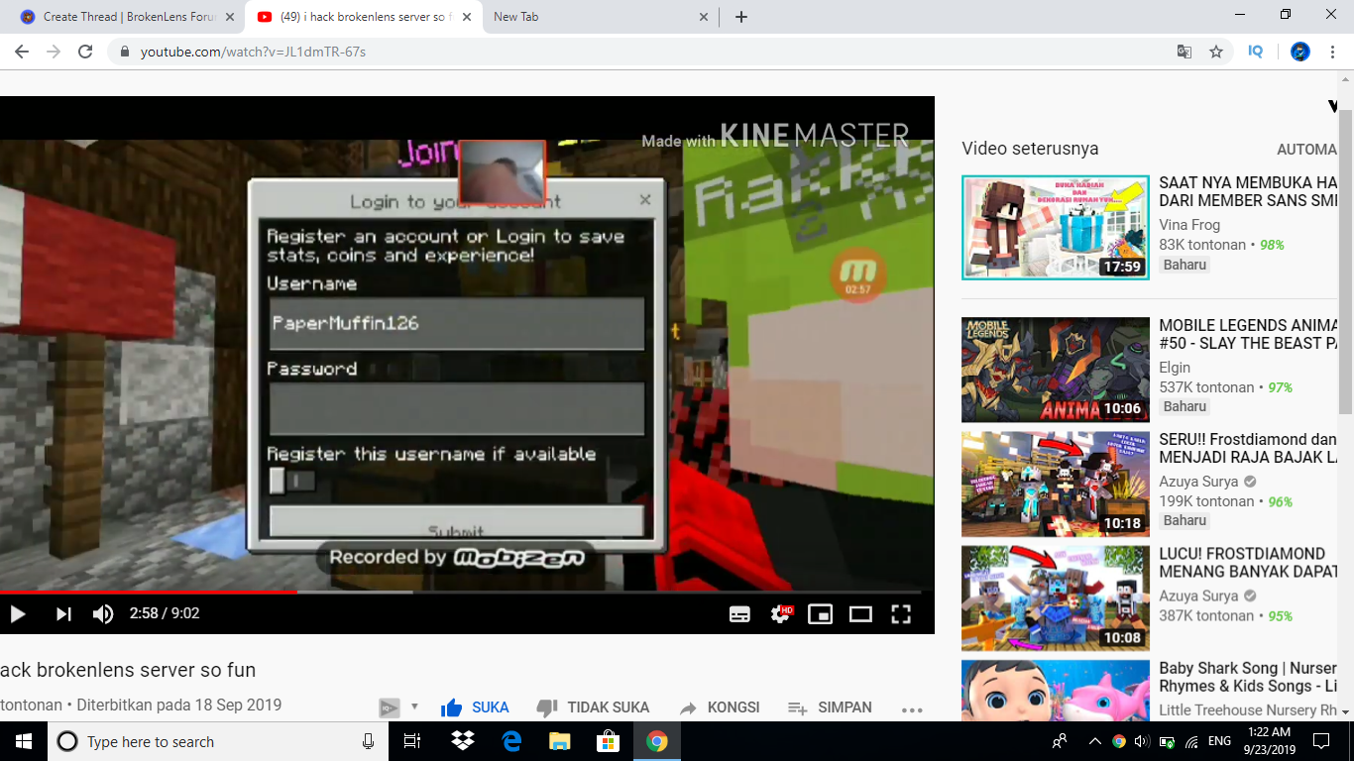1354x761 pixels.
Task: Click the SUKA thumbs-up like button
Action: tap(476, 707)
